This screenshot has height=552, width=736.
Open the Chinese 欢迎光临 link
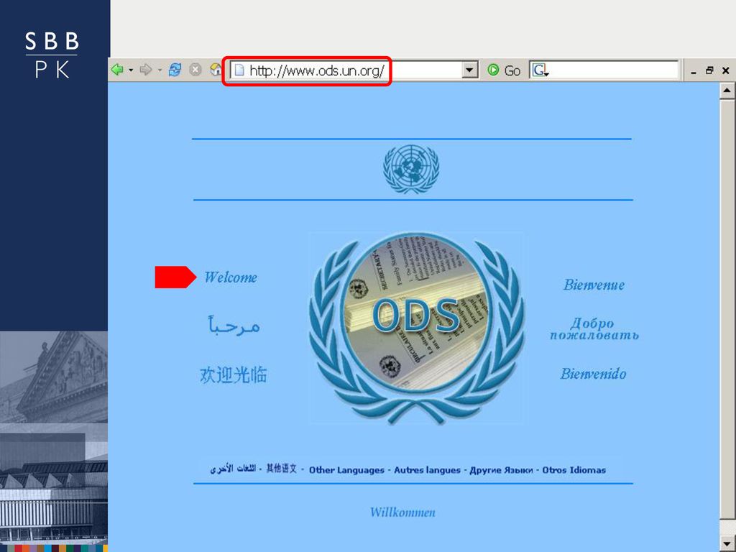coord(234,374)
